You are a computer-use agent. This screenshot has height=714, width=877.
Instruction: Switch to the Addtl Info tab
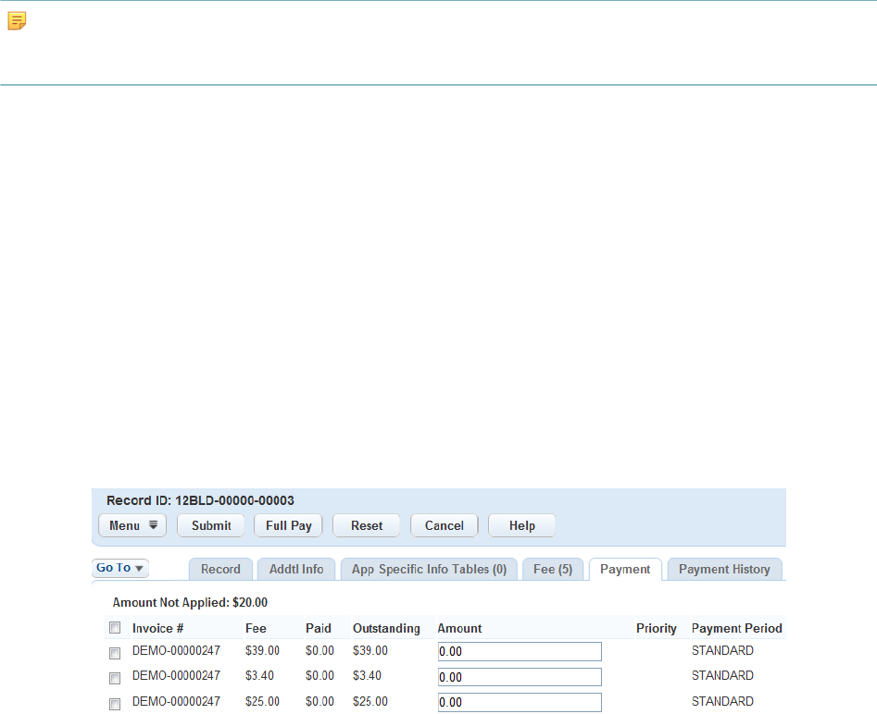click(296, 570)
